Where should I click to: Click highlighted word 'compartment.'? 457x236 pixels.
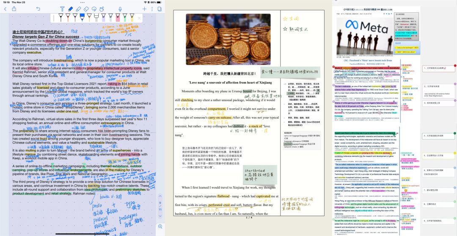(x=217, y=109)
